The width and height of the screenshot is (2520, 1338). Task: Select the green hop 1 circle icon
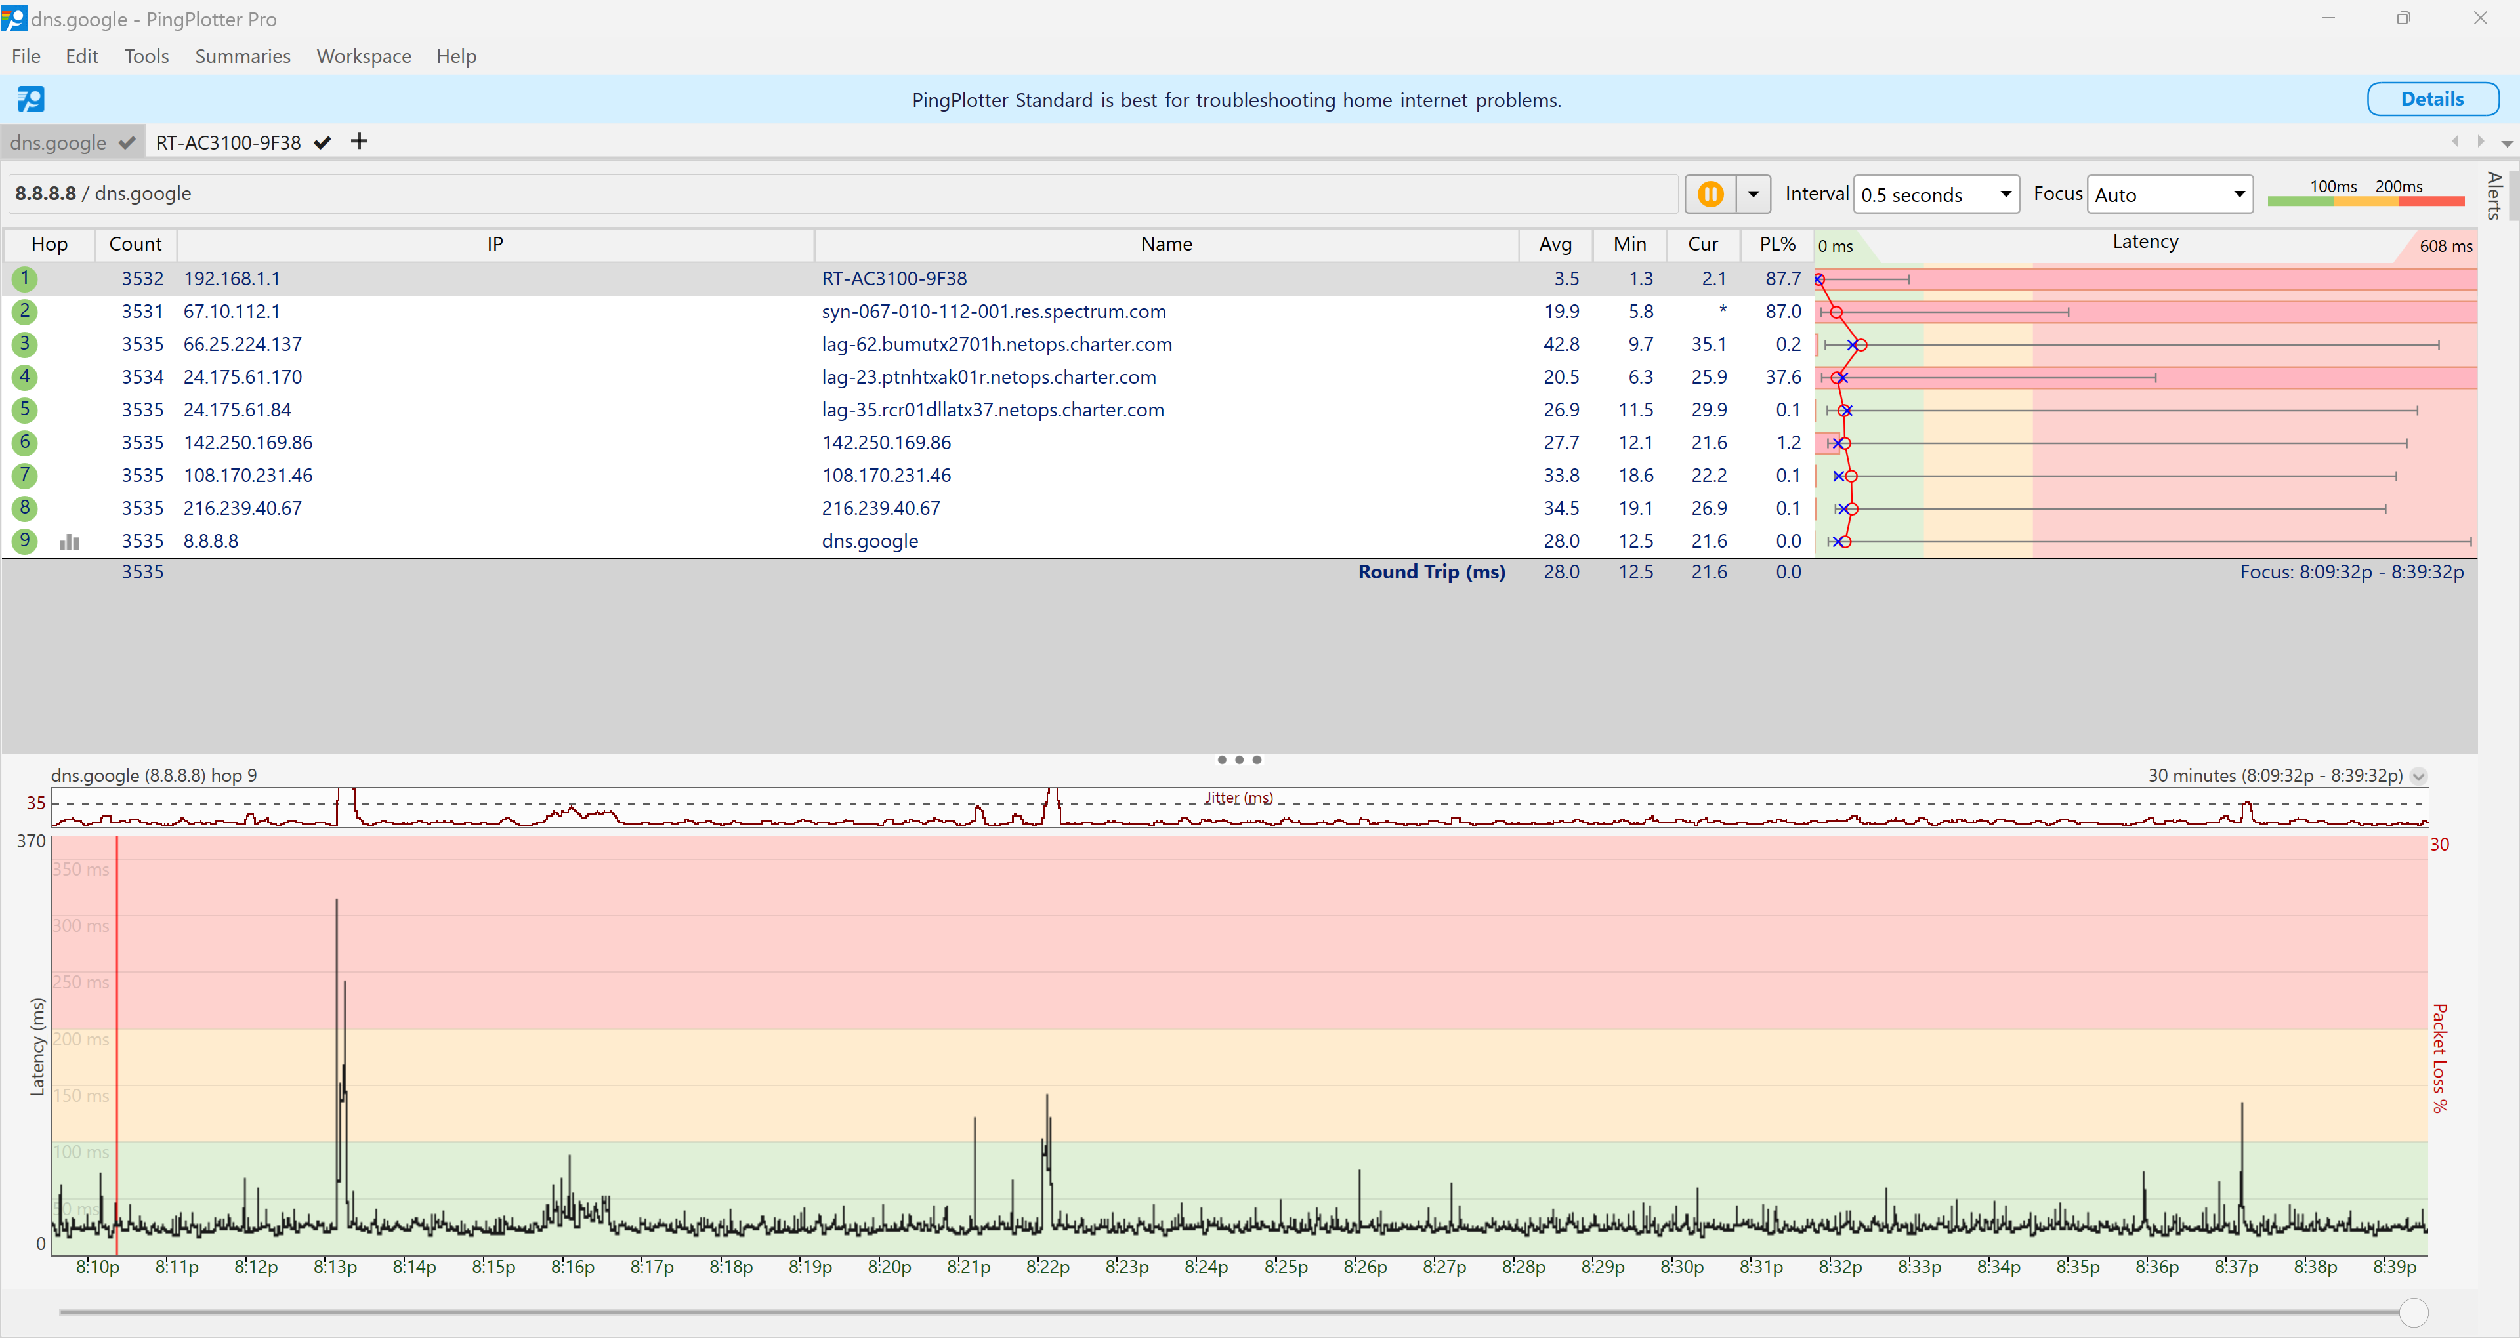click(24, 279)
